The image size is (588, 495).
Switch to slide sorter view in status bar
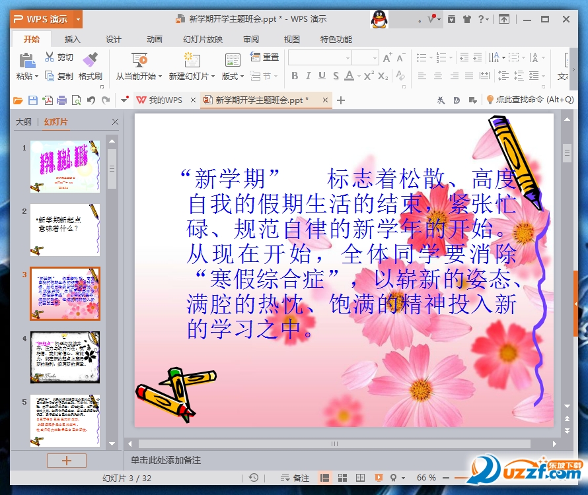[x=342, y=478]
